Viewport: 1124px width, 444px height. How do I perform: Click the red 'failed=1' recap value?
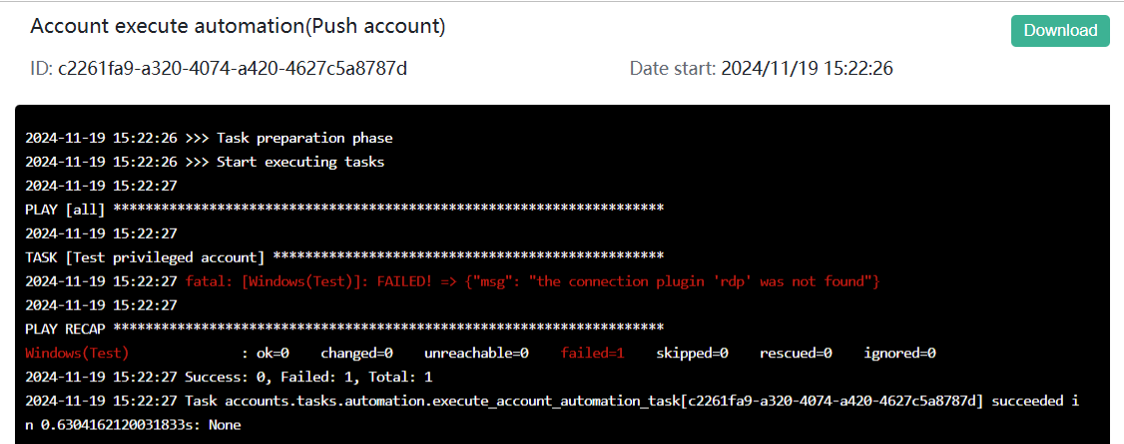coord(592,353)
